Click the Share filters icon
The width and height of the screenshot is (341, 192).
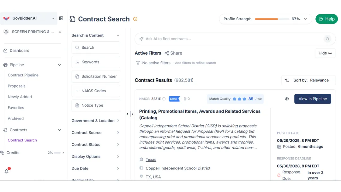[167, 53]
